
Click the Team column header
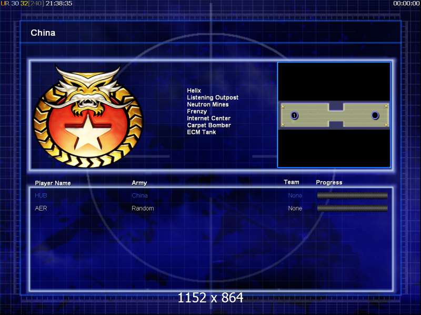pyautogui.click(x=292, y=182)
